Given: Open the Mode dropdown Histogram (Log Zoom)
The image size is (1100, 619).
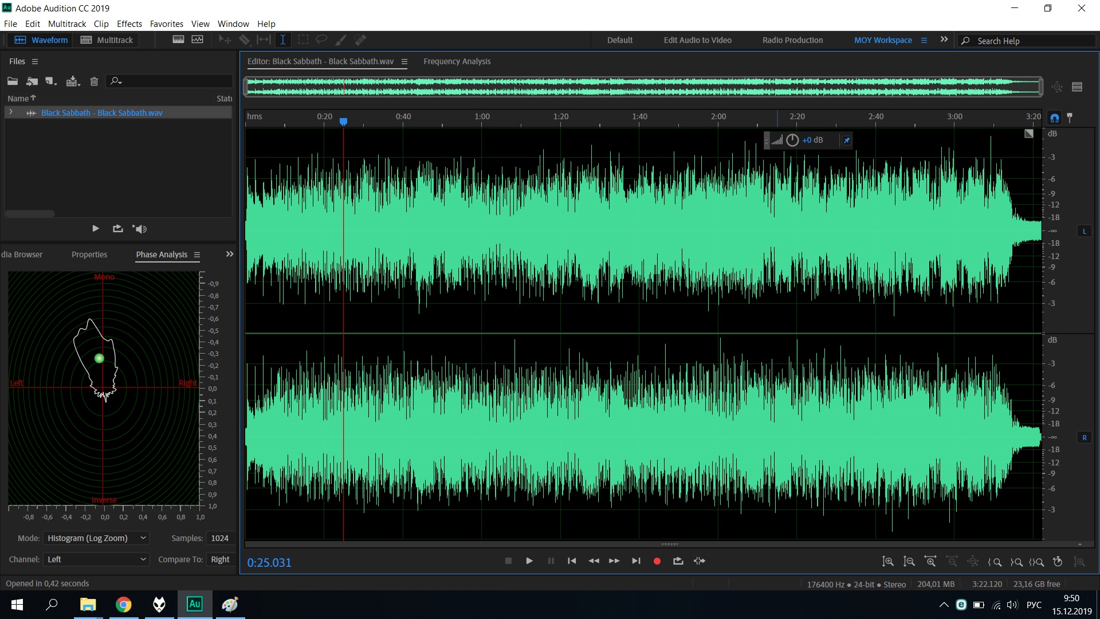Looking at the screenshot, I should tap(96, 538).
